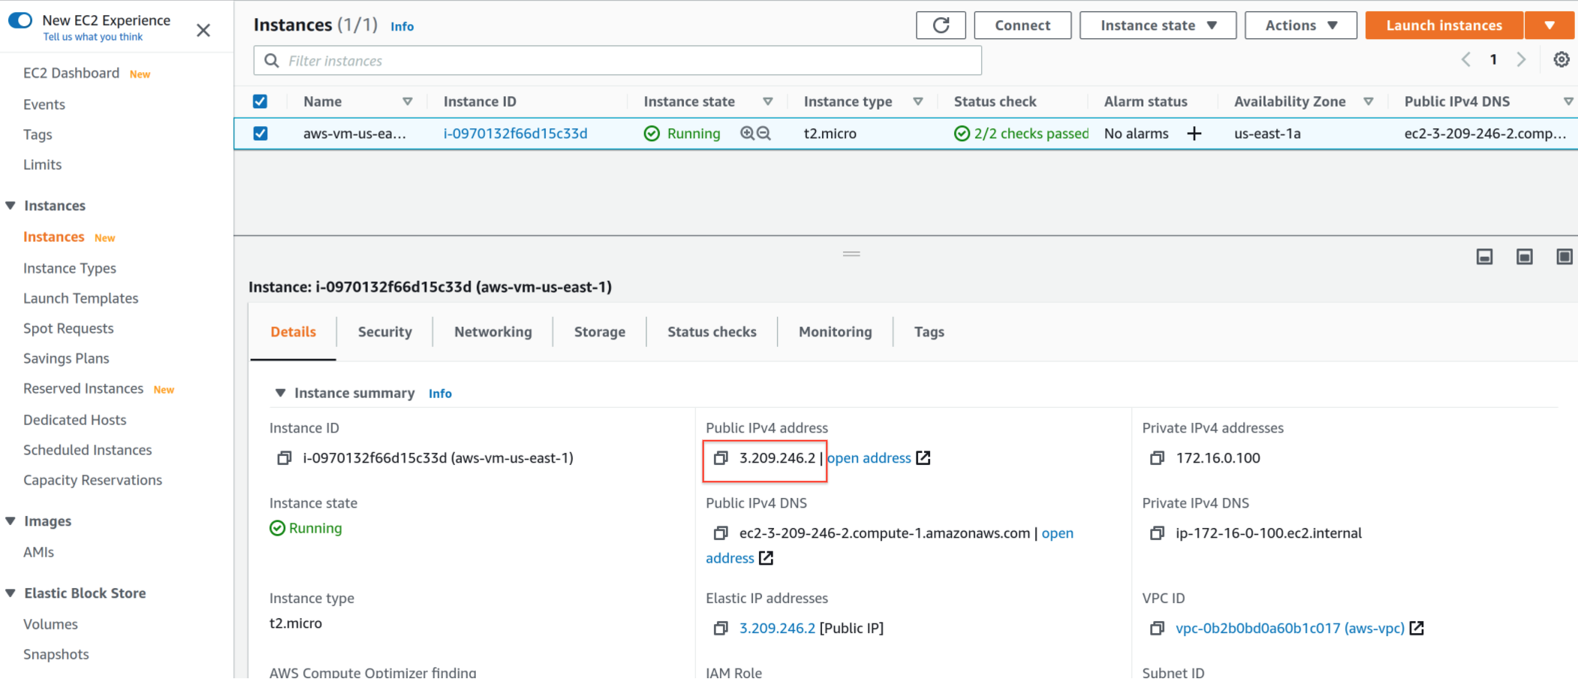Collapse the Images sidebar section

(x=11, y=521)
